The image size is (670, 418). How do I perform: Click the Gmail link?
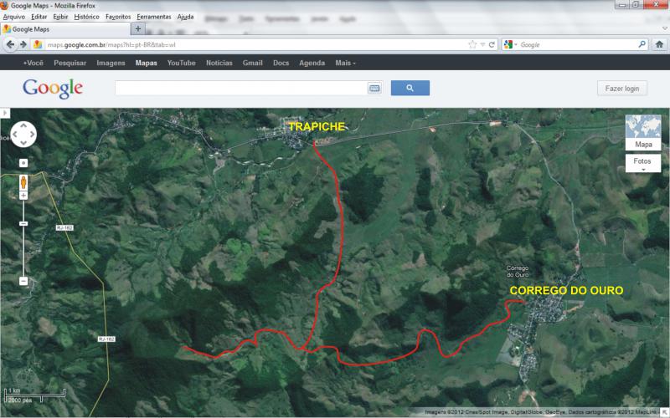coord(253,63)
